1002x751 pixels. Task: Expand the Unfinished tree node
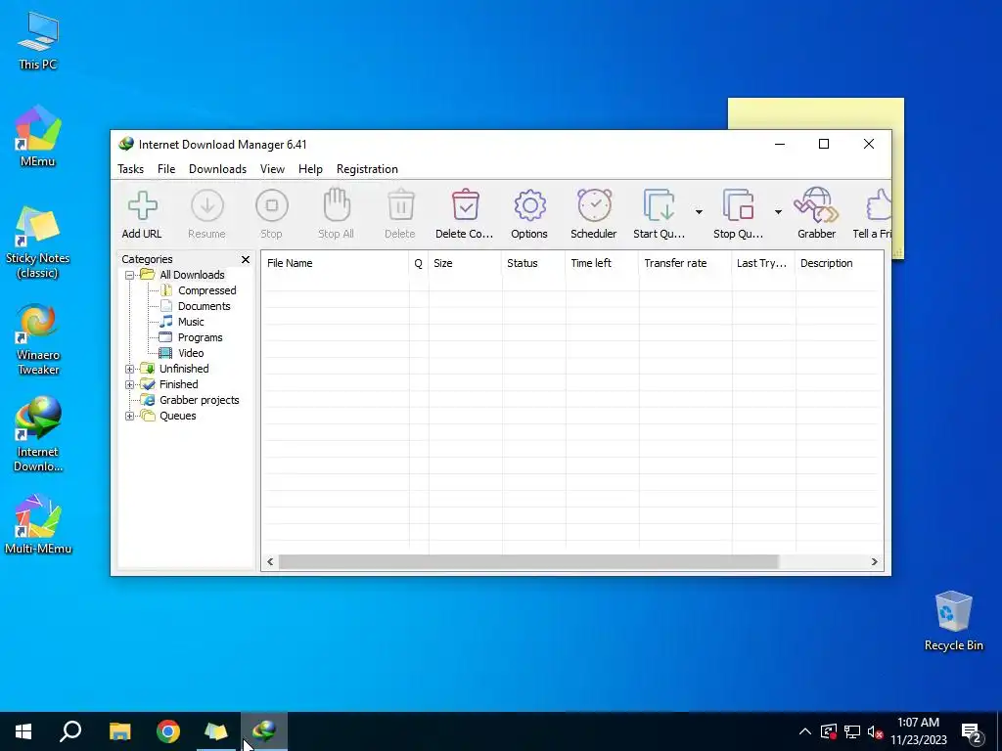click(130, 369)
